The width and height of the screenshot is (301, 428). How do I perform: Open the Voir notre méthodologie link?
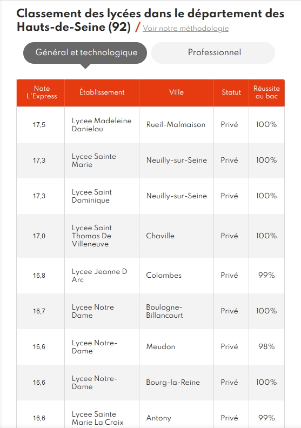point(185,29)
